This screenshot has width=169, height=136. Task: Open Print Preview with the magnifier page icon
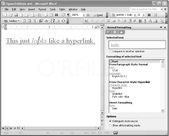[33, 15]
